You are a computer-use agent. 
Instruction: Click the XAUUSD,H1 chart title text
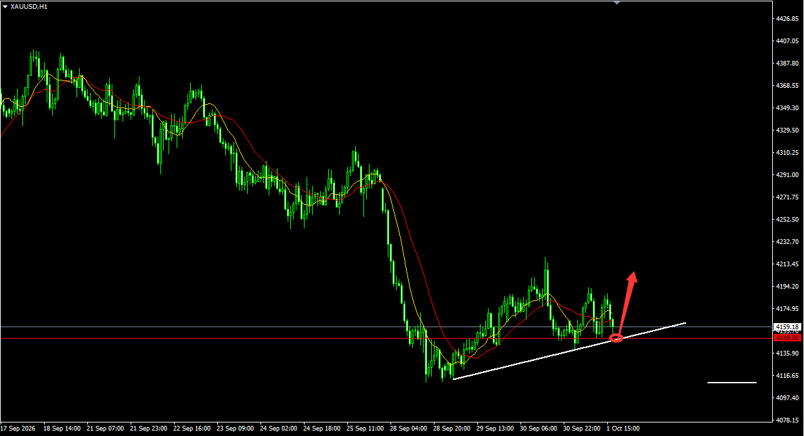tap(28, 7)
